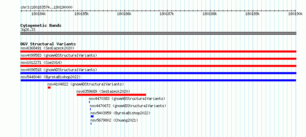Click the nsv6368491 (Sedlazeck2020) variant label
306x137 pixels.
pos(47,48)
